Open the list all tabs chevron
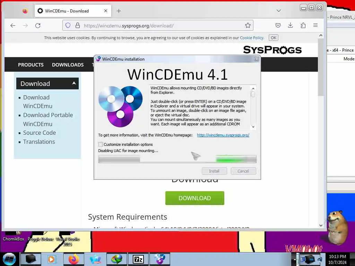The width and height of the screenshot is (355, 266). coord(279,11)
